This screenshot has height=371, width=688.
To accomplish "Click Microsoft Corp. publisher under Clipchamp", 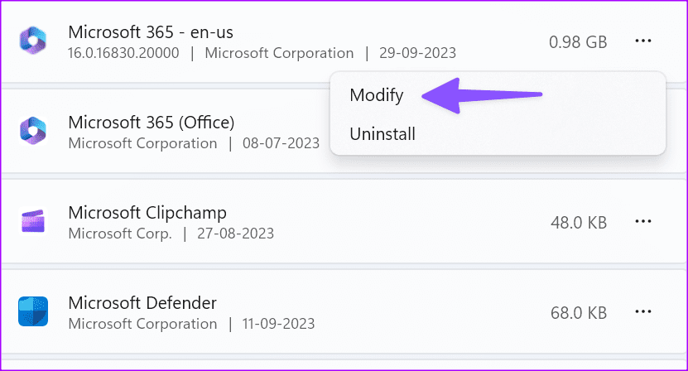I will pos(120,234).
